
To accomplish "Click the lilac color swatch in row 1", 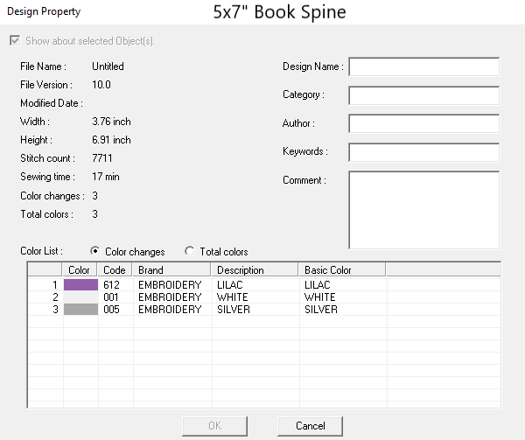I will [80, 285].
